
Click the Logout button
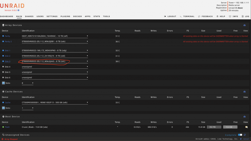(170, 16)
